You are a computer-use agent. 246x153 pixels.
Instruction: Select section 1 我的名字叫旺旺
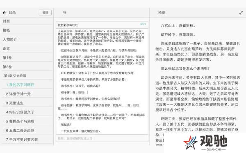[27, 85]
